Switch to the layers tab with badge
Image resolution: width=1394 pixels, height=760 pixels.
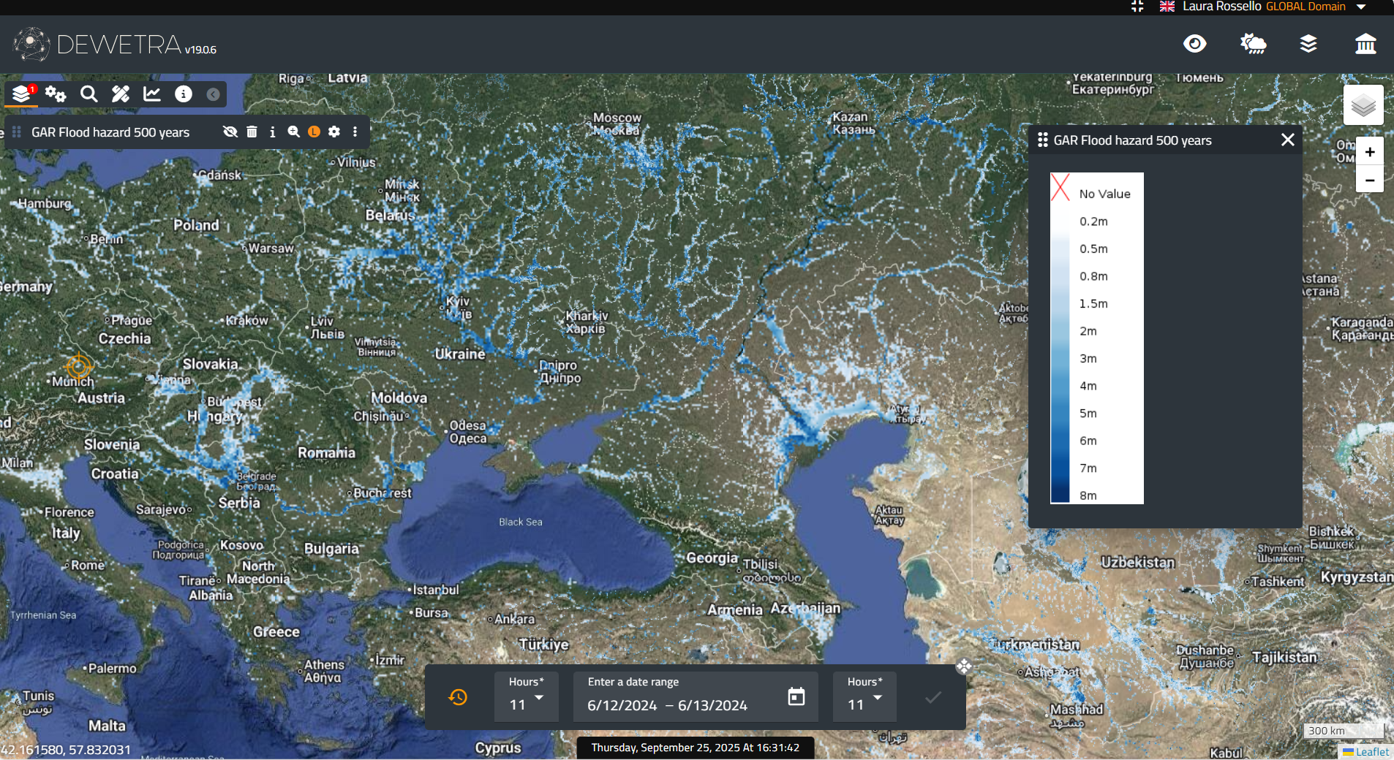pos(22,94)
